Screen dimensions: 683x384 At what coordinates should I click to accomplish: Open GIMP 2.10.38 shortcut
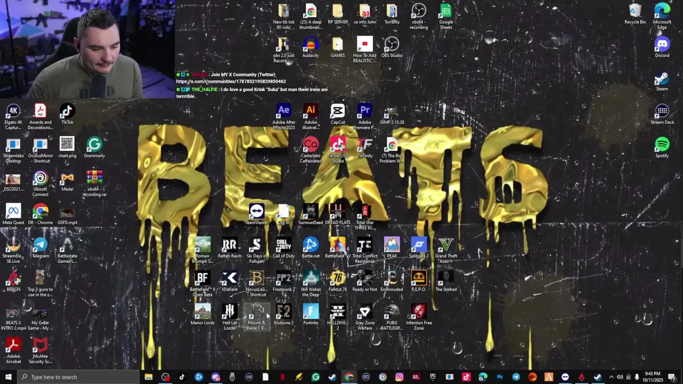(x=392, y=114)
